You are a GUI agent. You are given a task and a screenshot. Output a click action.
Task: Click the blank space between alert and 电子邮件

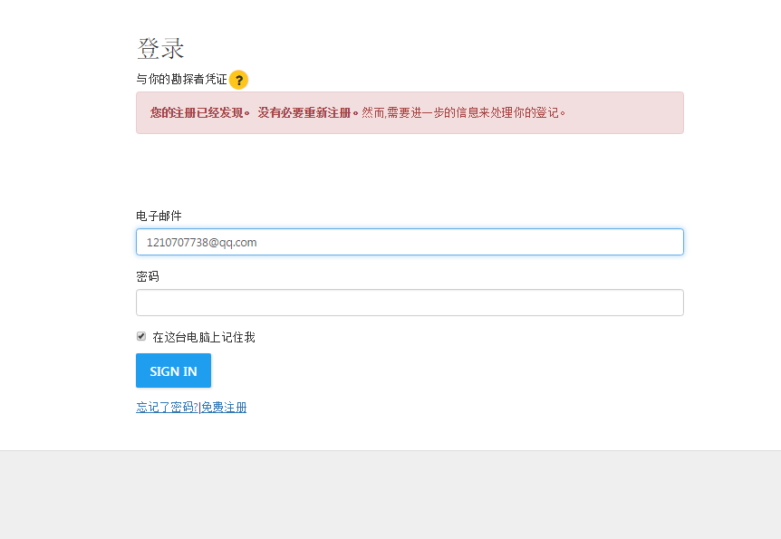(410, 172)
